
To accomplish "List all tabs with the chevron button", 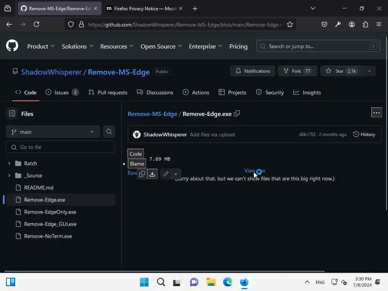I will coord(313,8).
